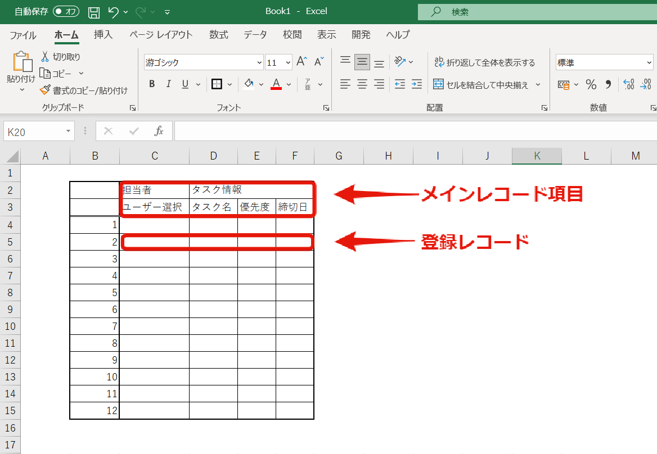The width and height of the screenshot is (657, 454).
Task: Click the Select All corner triangle
Action: (x=12, y=157)
